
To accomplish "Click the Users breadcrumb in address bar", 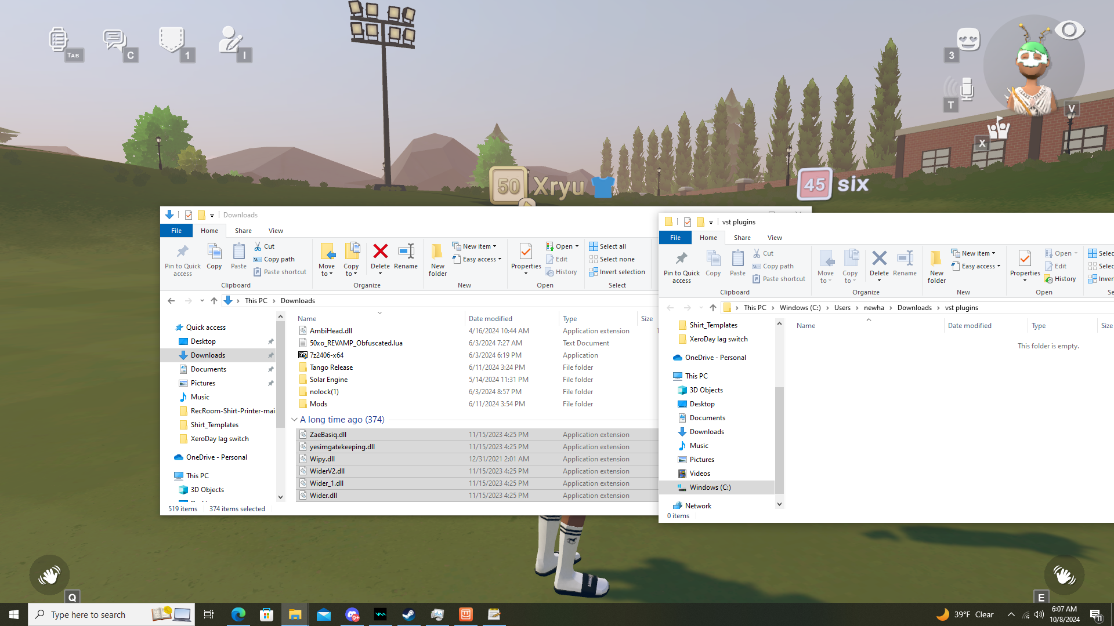I will [x=842, y=308].
